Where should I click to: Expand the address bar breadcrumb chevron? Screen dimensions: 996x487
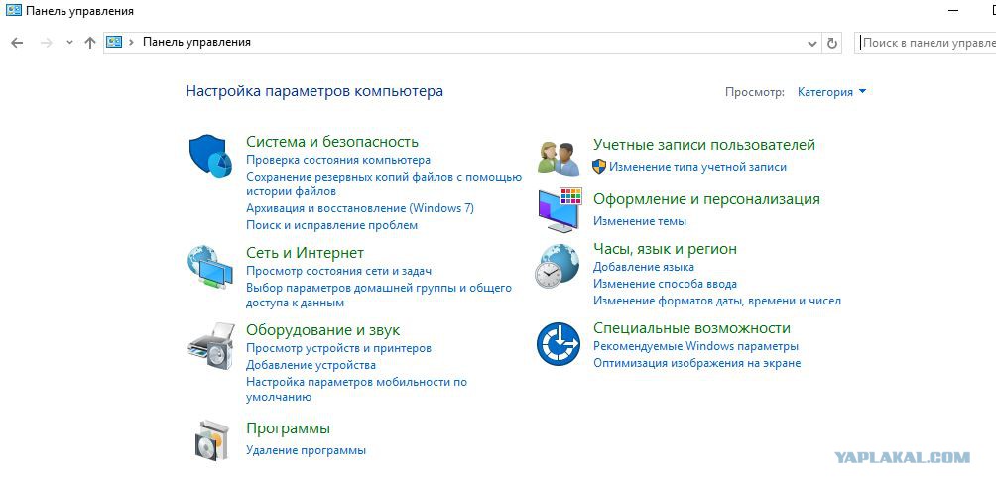tap(132, 42)
